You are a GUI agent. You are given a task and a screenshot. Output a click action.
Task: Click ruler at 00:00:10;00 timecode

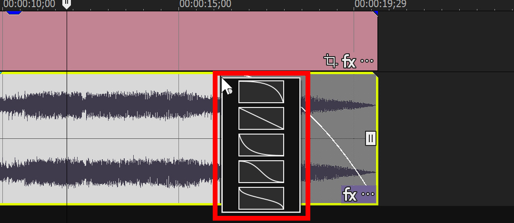coord(29,4)
